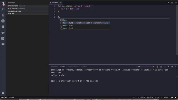Viewport: 178px width, 100px height.
Task: Open the notifications bell
Action: pyautogui.click(x=175, y=97)
